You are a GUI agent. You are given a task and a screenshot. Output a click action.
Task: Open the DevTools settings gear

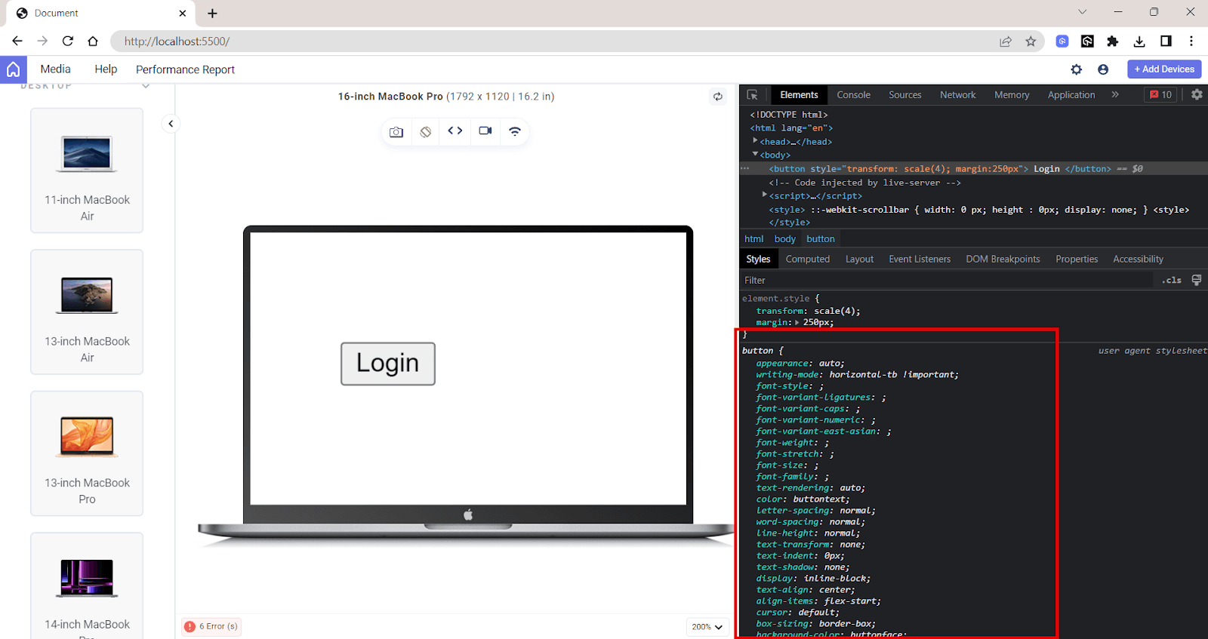[x=1197, y=94]
